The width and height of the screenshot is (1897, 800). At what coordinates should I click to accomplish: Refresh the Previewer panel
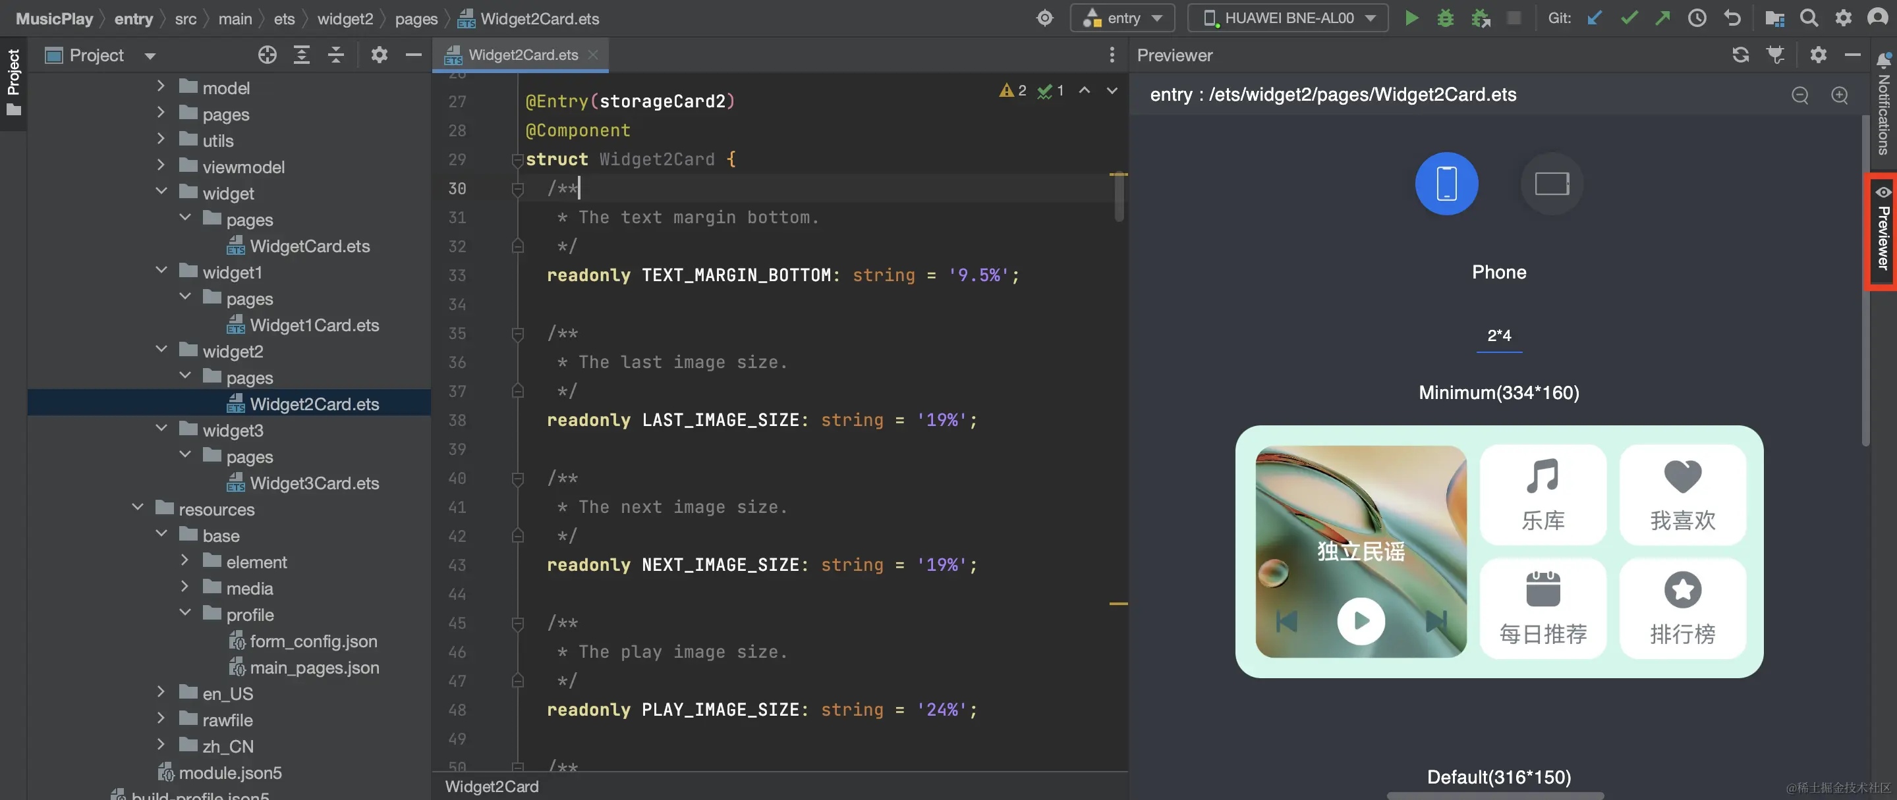(x=1740, y=55)
